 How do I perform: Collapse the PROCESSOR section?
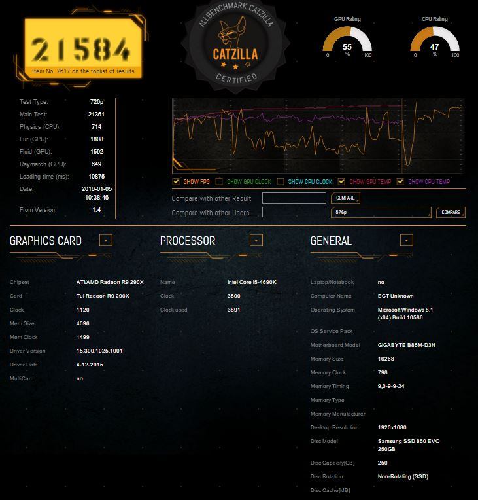(256, 240)
